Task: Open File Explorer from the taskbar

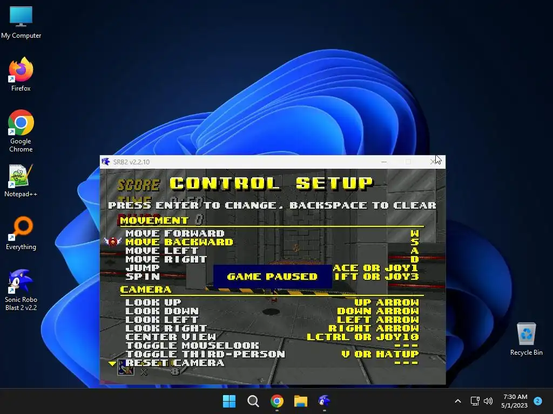Action: coord(301,401)
